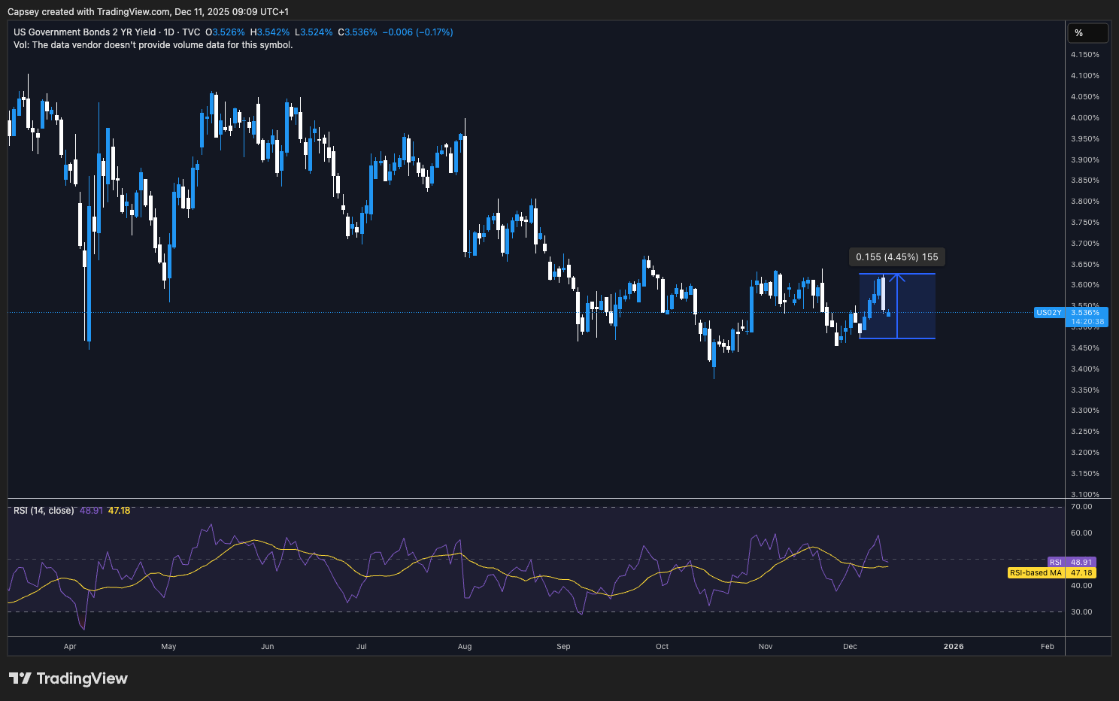Click the countdown timer under the US02Y label
Image resolution: width=1119 pixels, height=701 pixels.
click(x=1086, y=321)
